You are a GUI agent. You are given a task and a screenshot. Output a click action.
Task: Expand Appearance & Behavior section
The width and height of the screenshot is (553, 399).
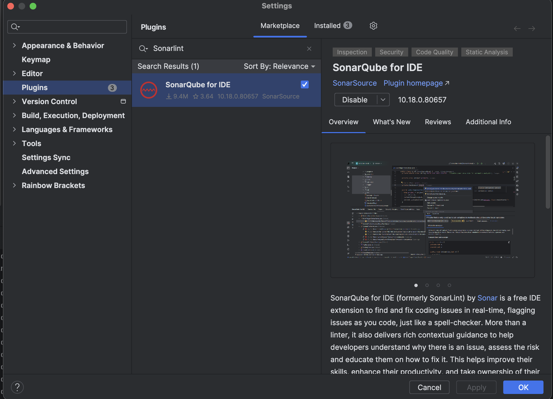point(15,45)
